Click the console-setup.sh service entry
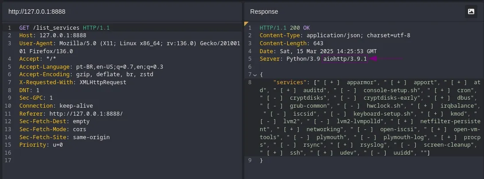484x179 pixels. pos(390,90)
